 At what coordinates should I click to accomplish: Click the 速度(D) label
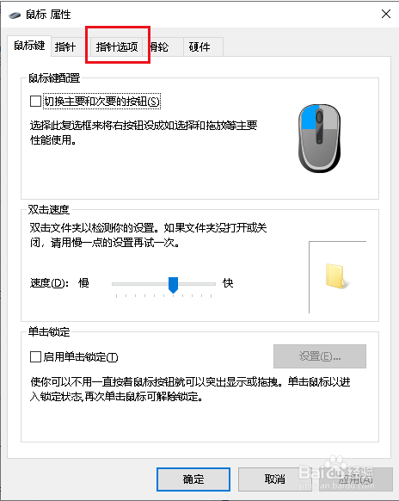49,283
